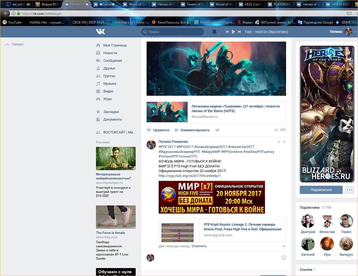Screen dimensions: 358x276
Task: Open Сообщения in the left menu
Action: (112, 61)
